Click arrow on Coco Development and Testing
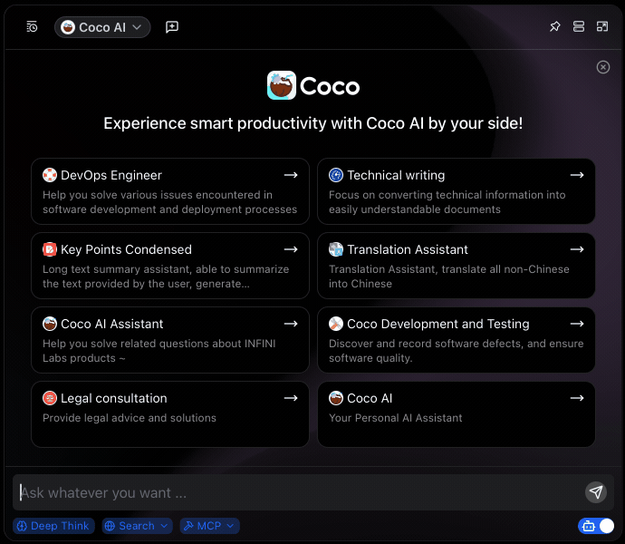625x544 pixels. point(577,324)
